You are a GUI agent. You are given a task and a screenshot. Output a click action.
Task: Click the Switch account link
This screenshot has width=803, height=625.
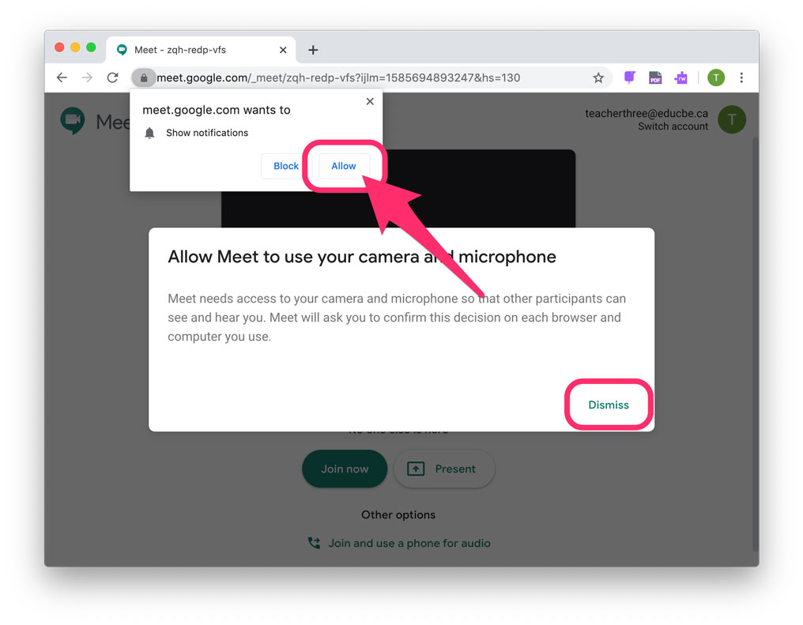[673, 126]
